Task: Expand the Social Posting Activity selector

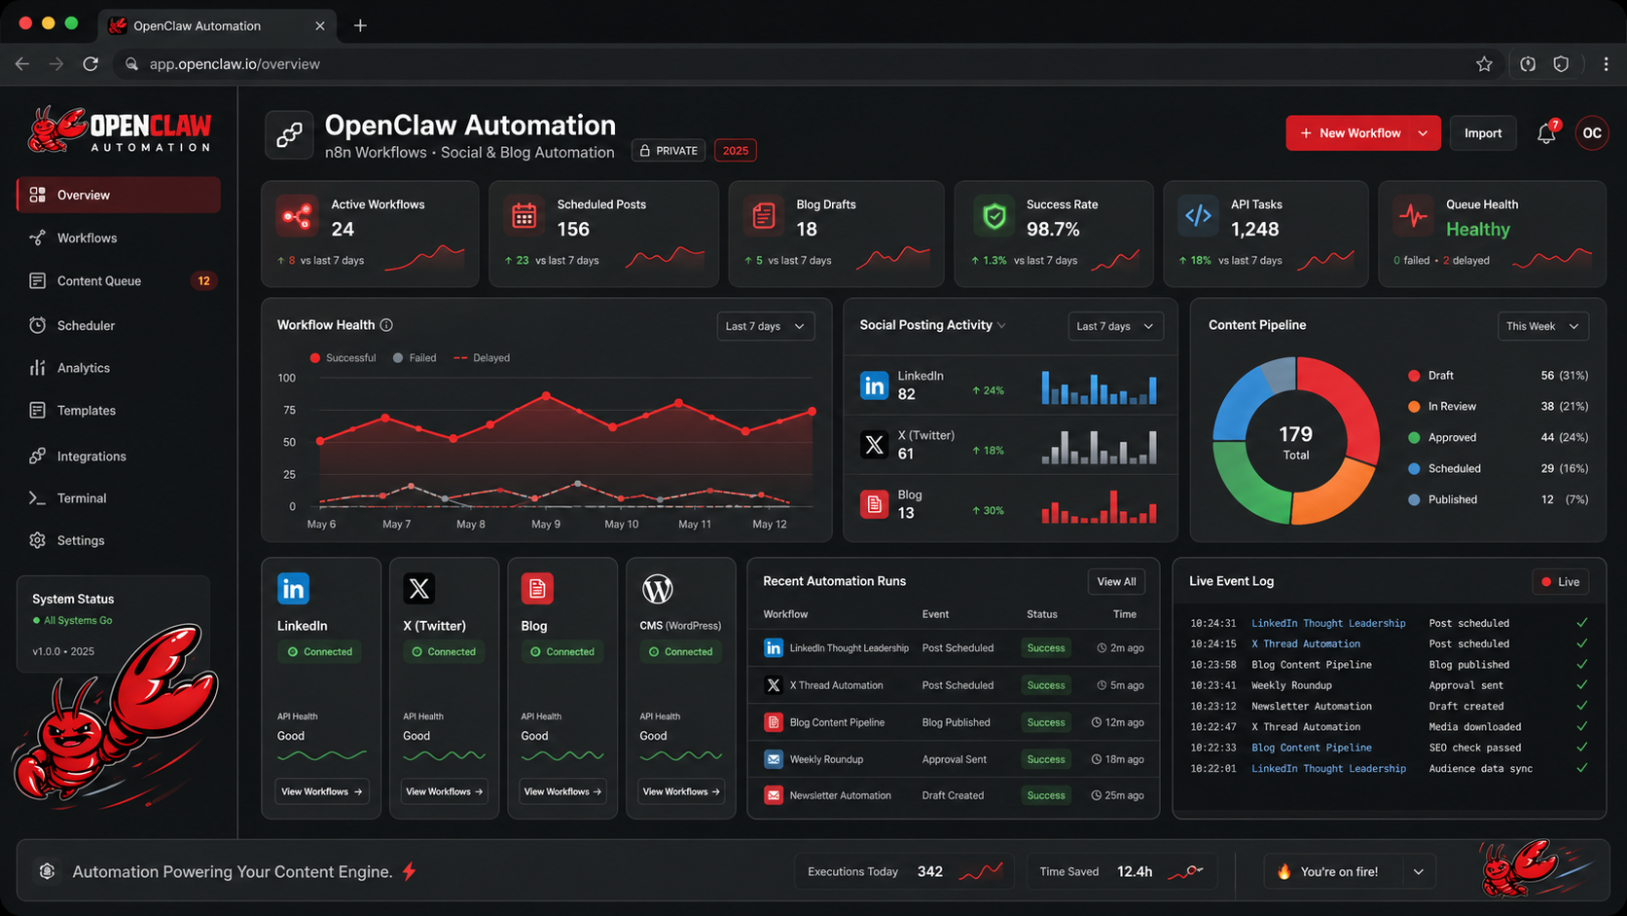Action: (x=1002, y=325)
